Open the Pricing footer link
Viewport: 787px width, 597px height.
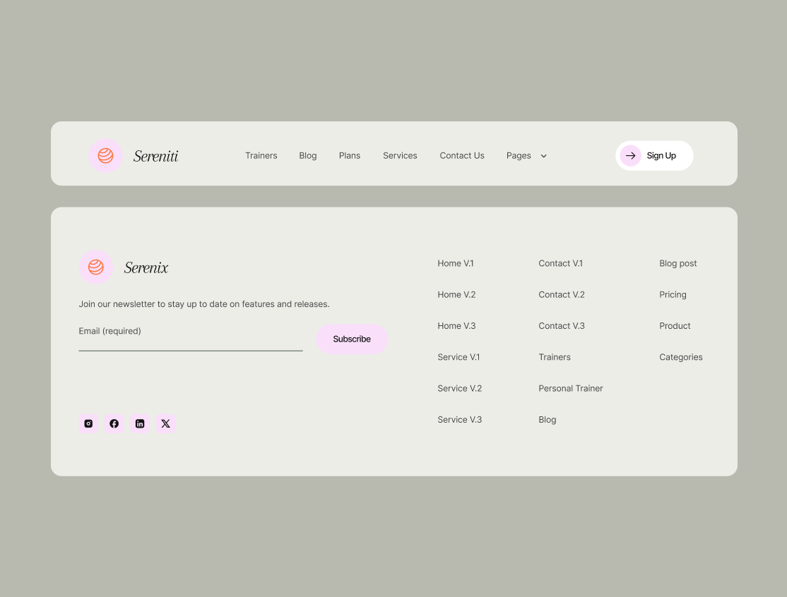point(673,295)
